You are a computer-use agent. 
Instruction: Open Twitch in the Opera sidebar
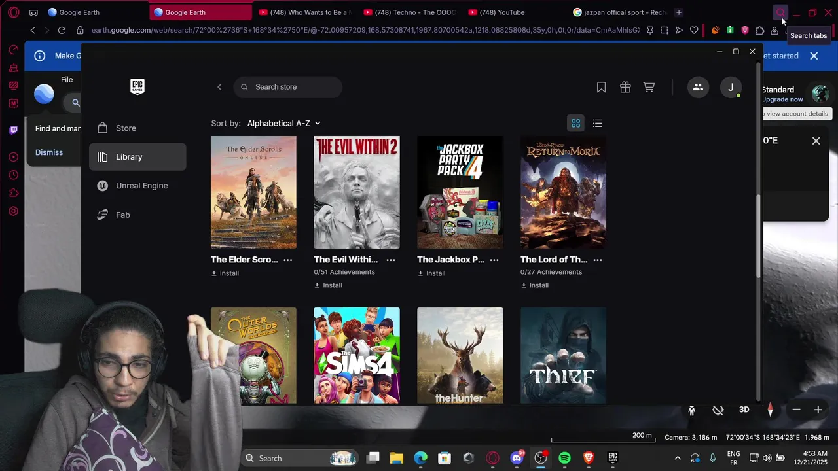tap(13, 130)
